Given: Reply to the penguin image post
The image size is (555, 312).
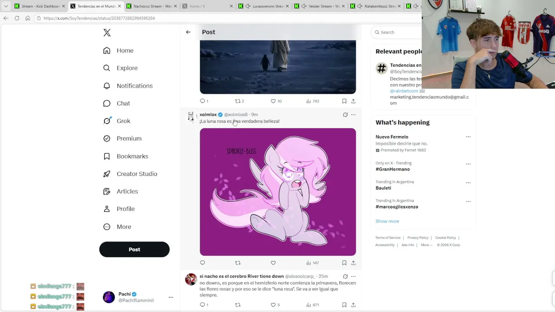Looking at the screenshot, I should click(204, 101).
